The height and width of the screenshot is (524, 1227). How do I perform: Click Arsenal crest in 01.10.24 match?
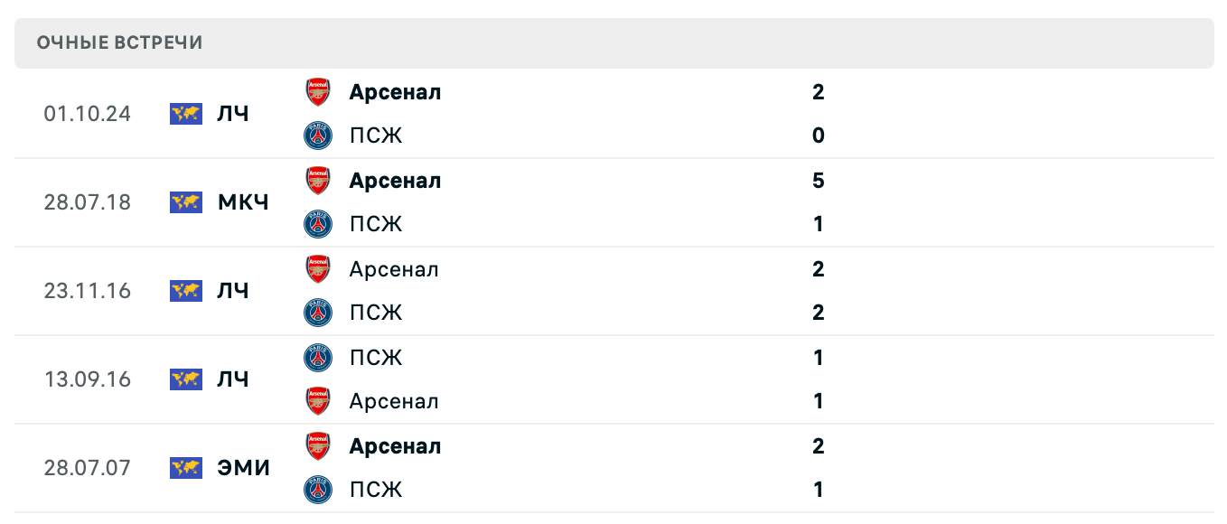[x=318, y=92]
